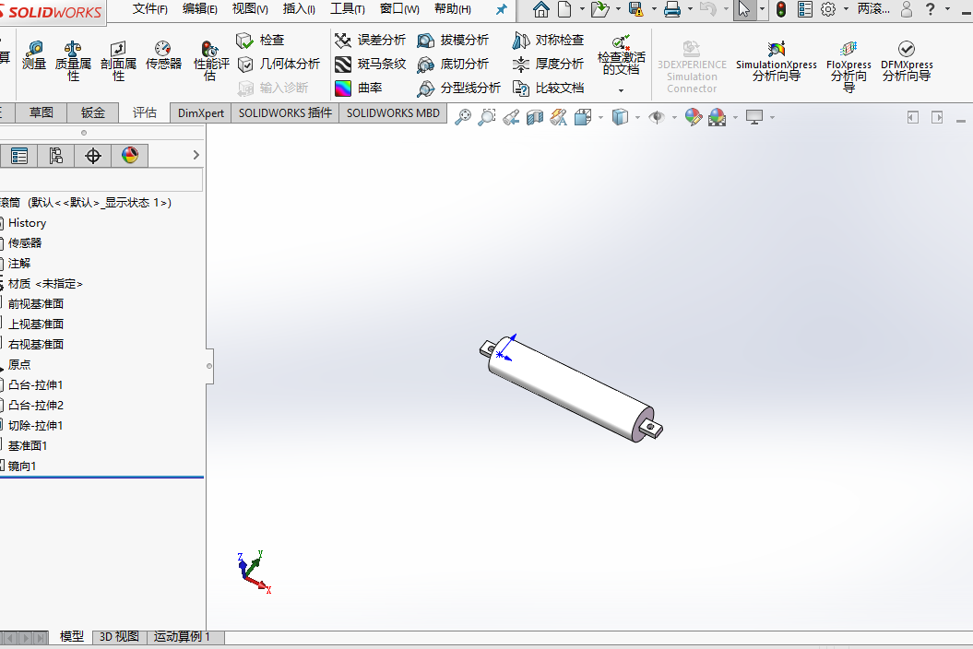973x649 pixels.
Task: Click the 传感器 sensor tool in ribbon
Action: (163, 56)
